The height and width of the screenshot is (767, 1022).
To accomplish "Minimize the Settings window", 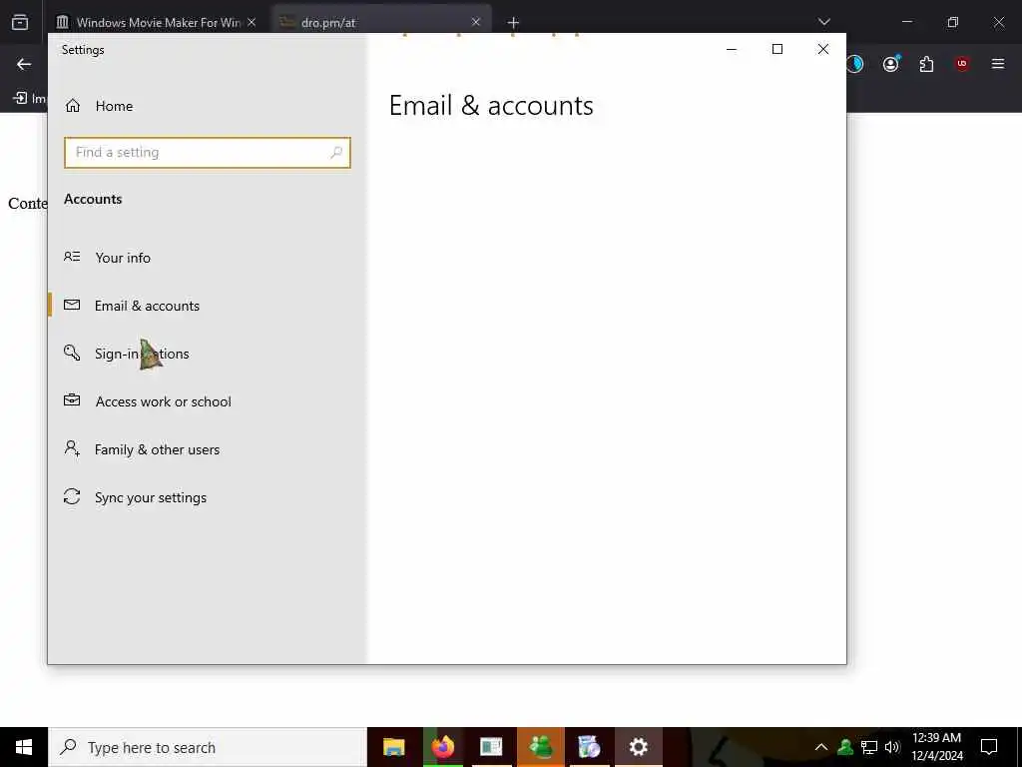I will click(732, 50).
